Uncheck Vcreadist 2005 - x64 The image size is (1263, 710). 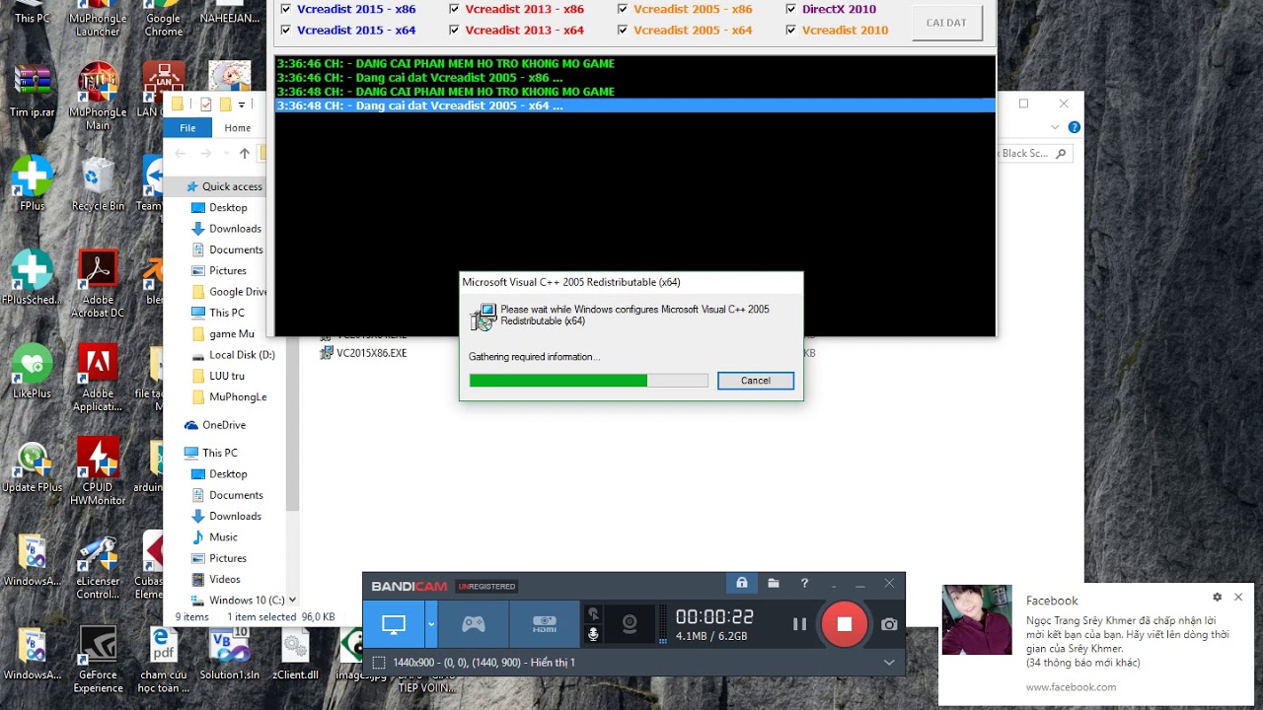pyautogui.click(x=623, y=30)
